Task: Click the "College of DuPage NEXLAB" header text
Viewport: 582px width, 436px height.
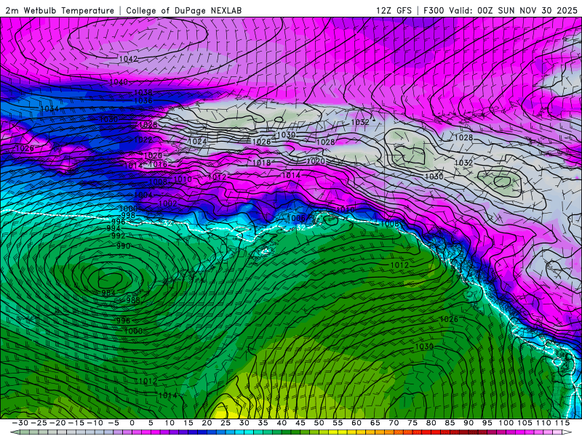Action: coord(184,11)
